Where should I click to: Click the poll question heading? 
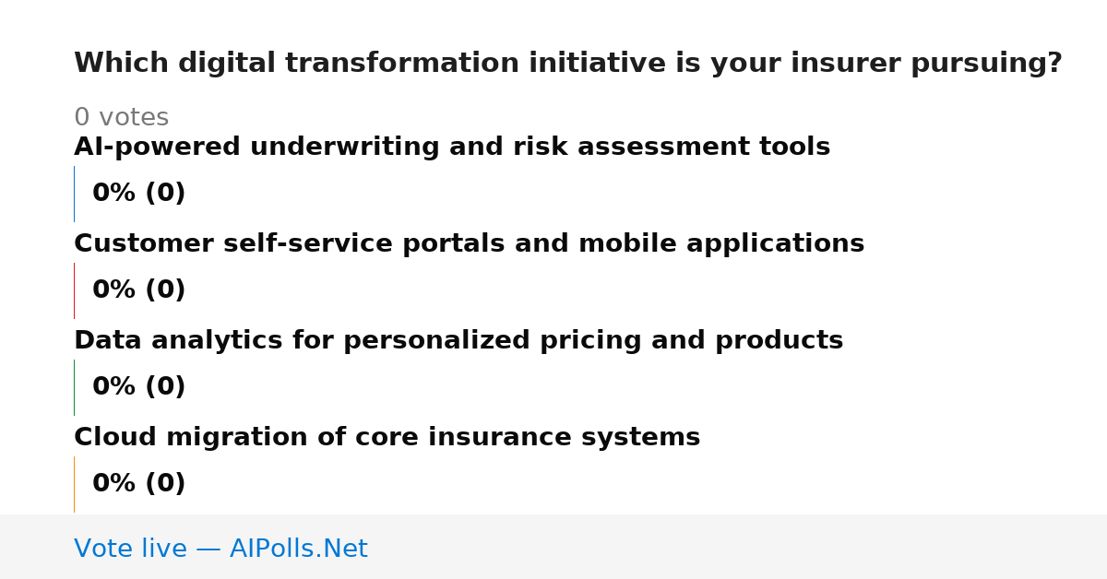pyautogui.click(x=568, y=64)
